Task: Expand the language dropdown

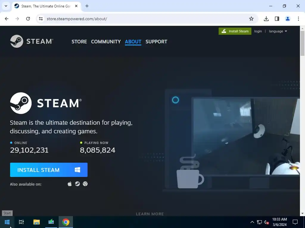Action: pos(278,31)
